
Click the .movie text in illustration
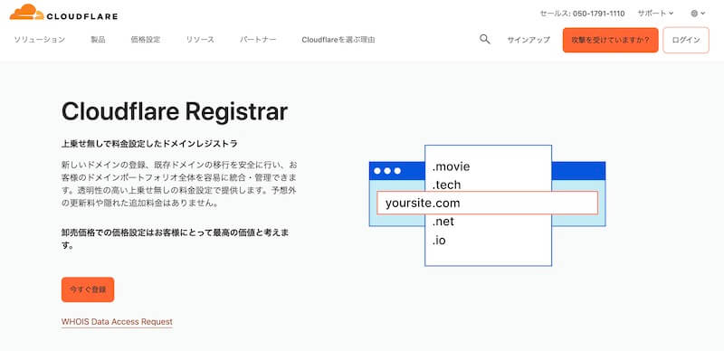451,166
